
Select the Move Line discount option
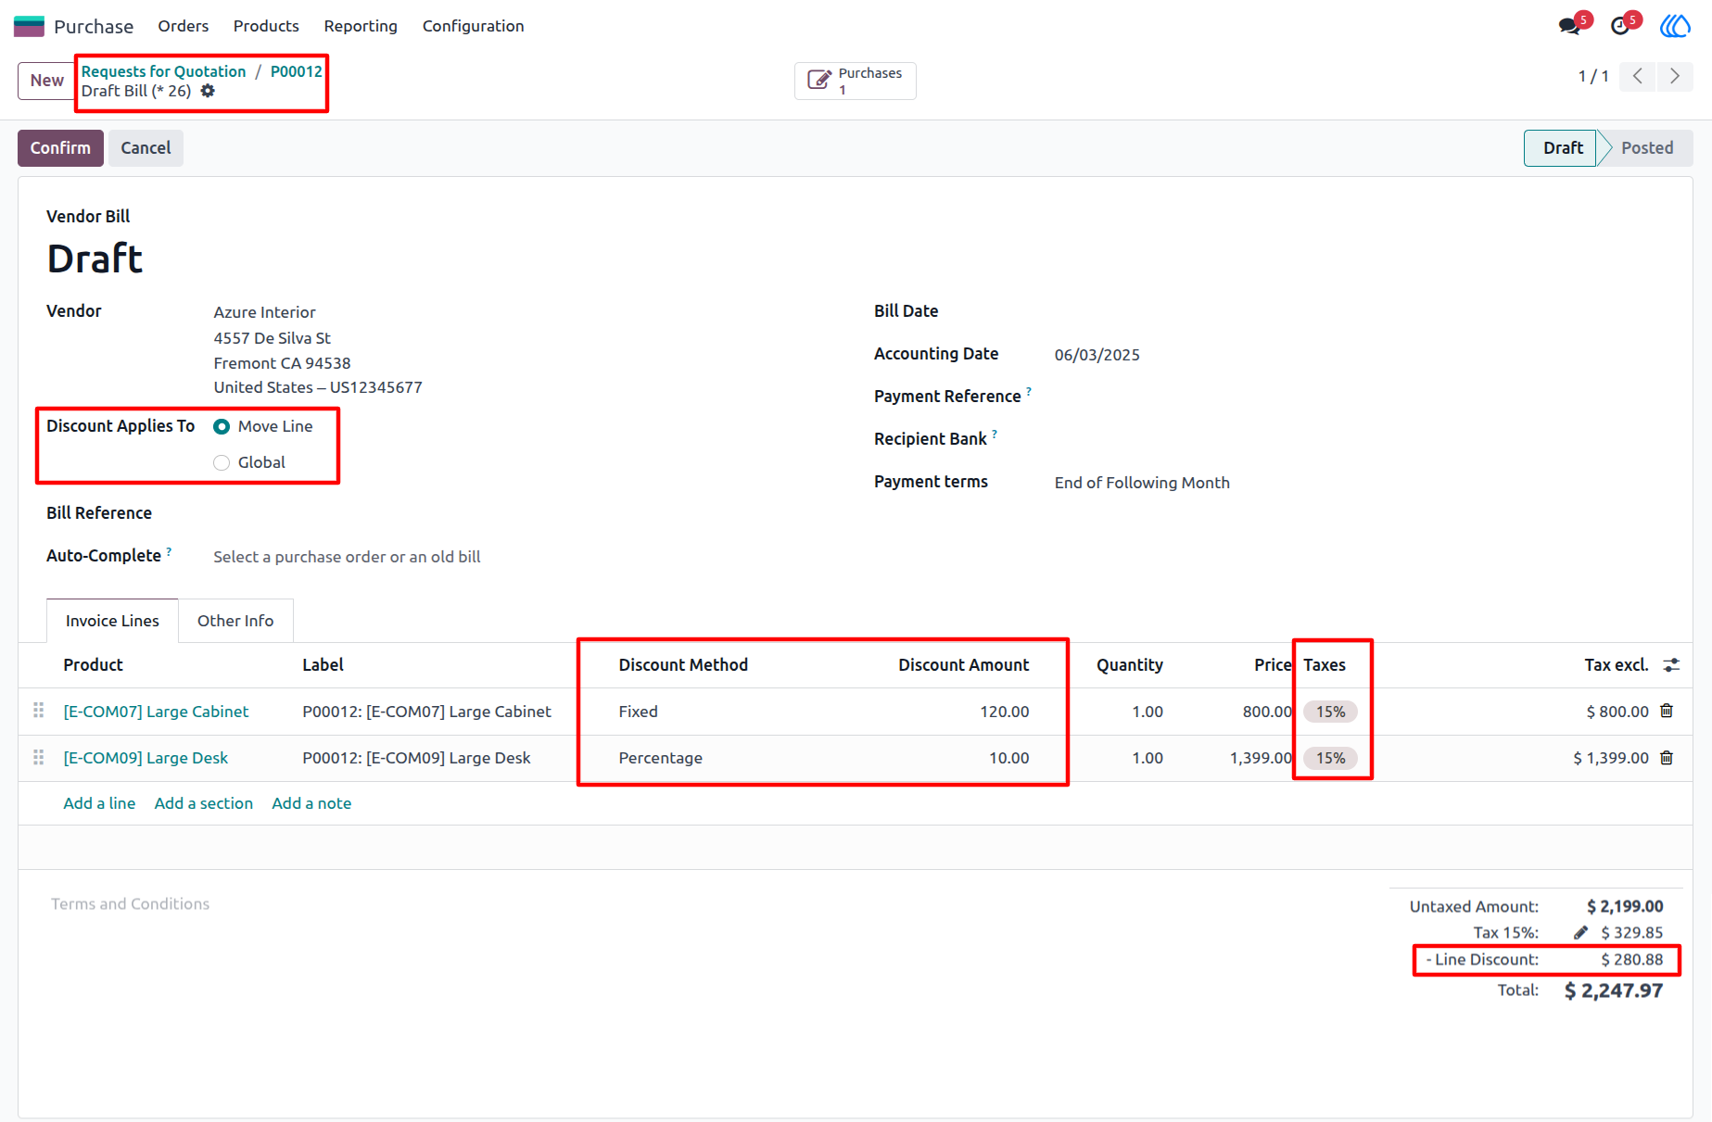(x=222, y=426)
